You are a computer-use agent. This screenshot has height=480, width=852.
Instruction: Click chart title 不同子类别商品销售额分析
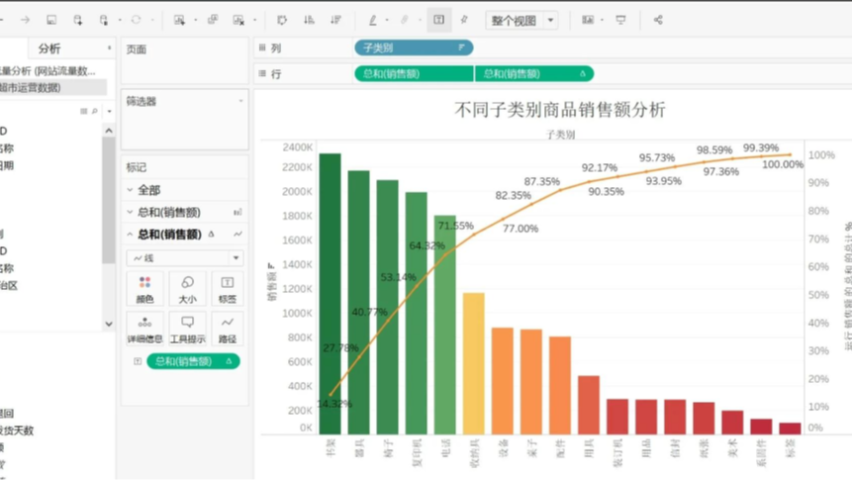tap(560, 109)
